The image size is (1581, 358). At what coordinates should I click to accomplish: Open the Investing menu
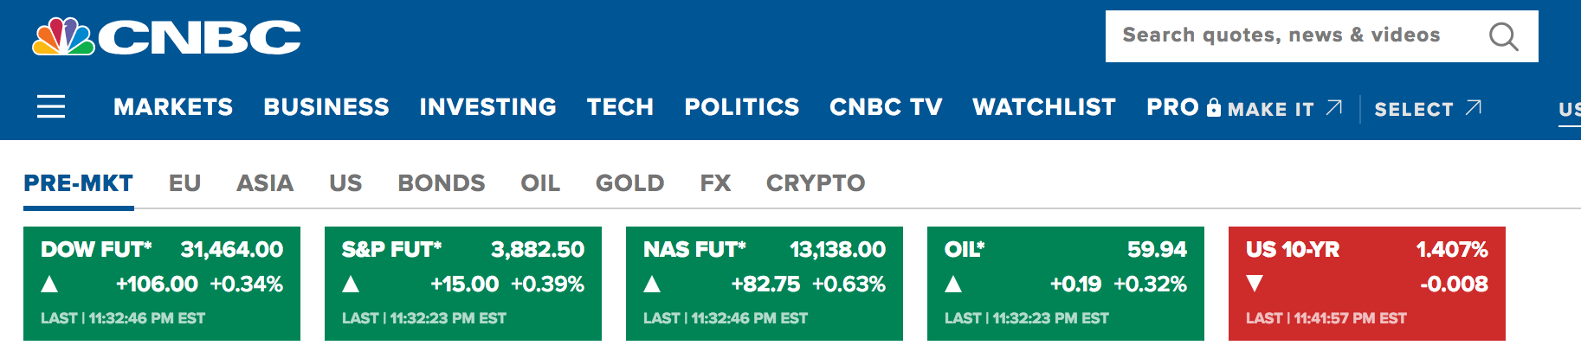click(488, 106)
